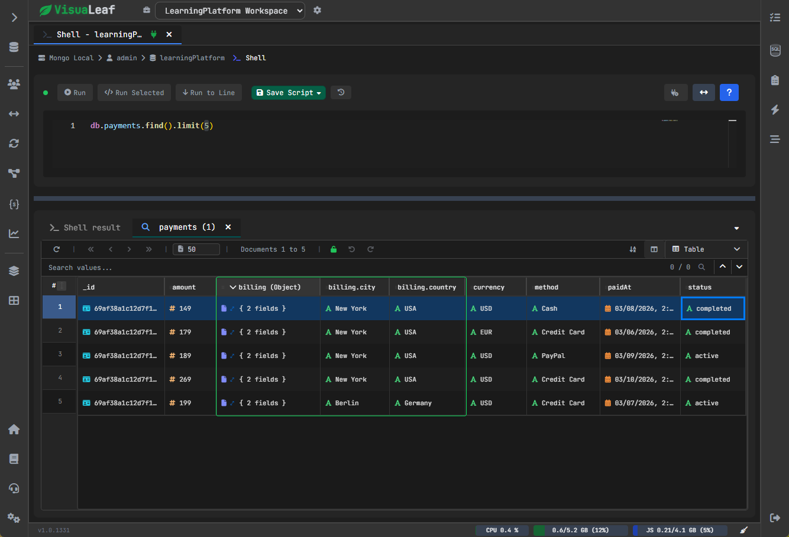Open the documentation book icon in sidebar
The width and height of the screenshot is (789, 537).
14,459
